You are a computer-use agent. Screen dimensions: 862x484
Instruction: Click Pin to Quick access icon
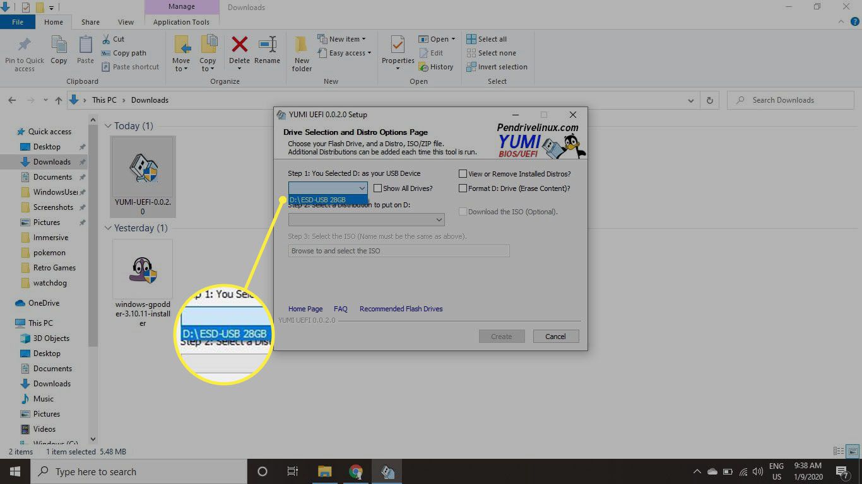[25, 45]
